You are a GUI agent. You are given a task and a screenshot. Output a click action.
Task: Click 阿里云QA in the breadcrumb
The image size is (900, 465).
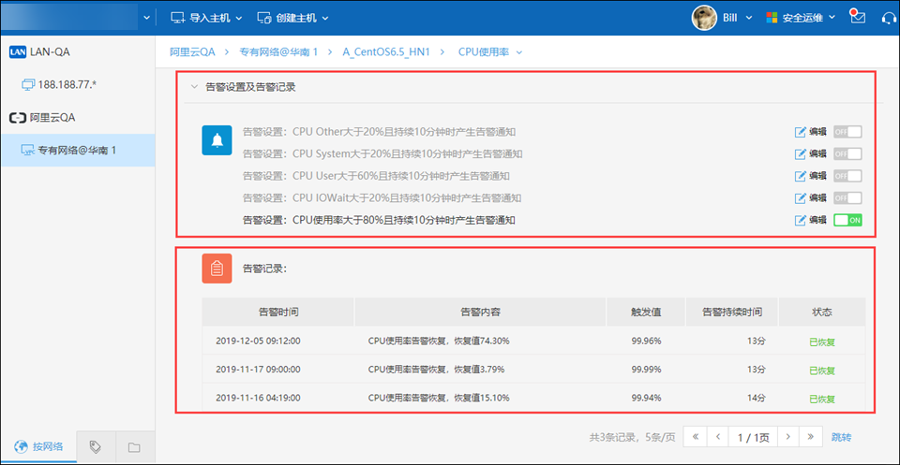click(193, 51)
